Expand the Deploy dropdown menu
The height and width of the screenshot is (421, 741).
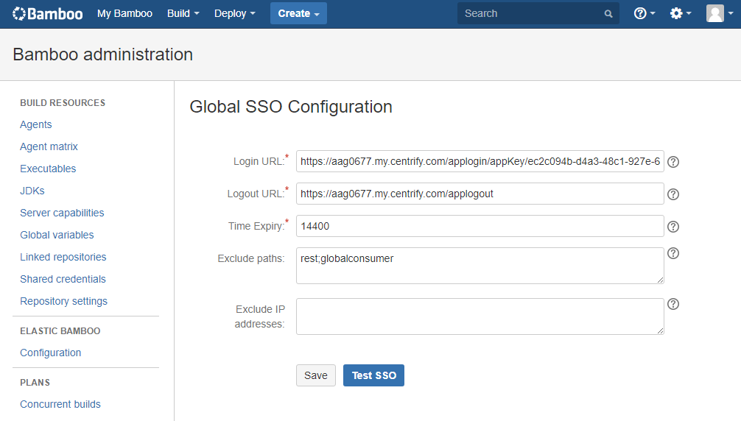[234, 13]
